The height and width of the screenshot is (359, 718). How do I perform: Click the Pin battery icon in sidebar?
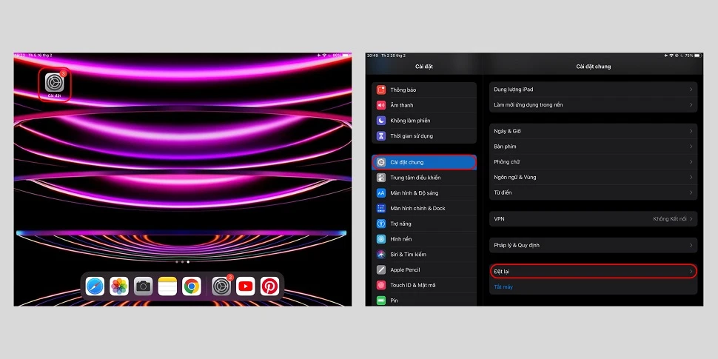[x=381, y=301]
